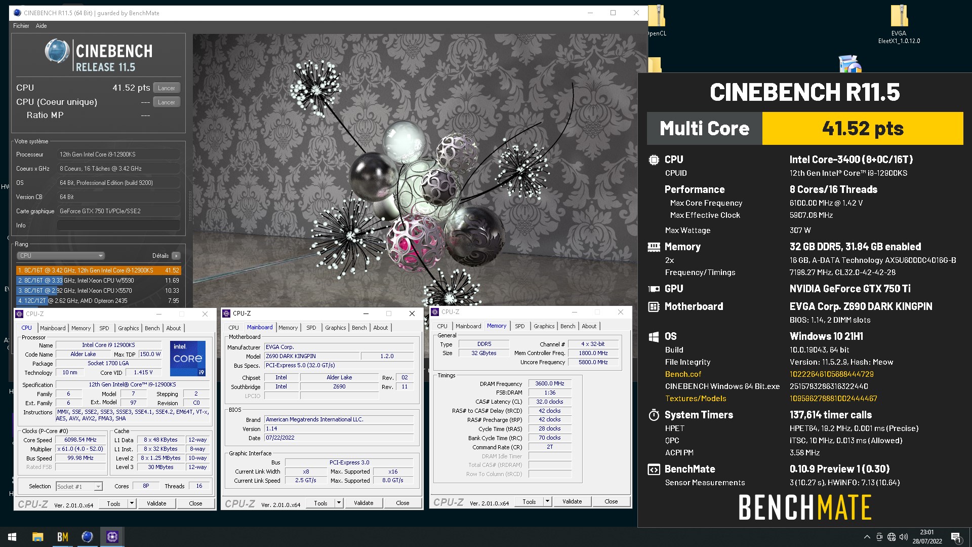Click Close button in middle CPU-Z window

point(402,503)
